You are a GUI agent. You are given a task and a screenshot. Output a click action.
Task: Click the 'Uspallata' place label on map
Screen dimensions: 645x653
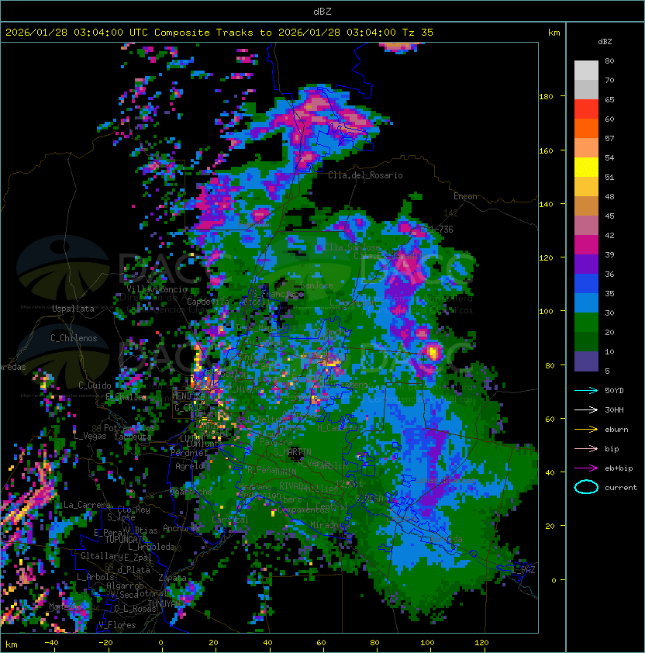tap(74, 309)
